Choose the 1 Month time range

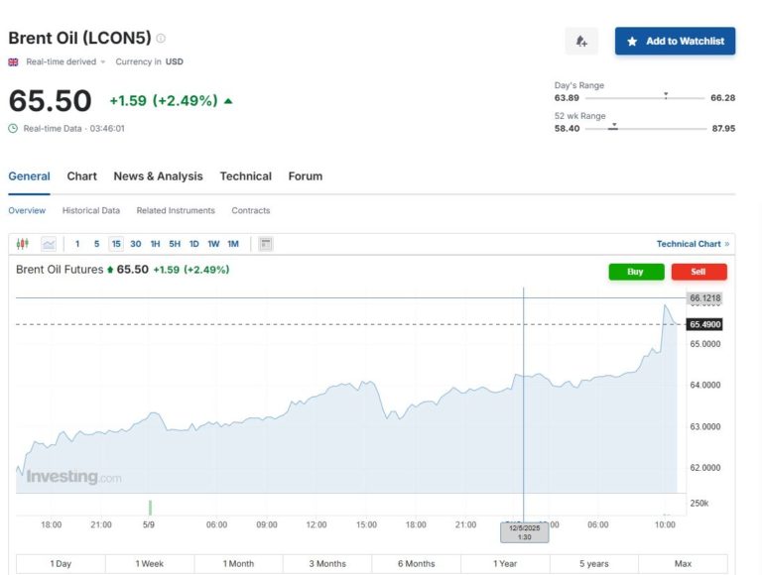point(239,564)
